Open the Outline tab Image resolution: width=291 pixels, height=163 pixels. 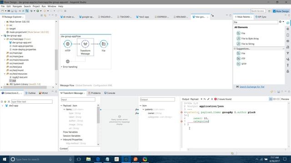(x=30, y=93)
